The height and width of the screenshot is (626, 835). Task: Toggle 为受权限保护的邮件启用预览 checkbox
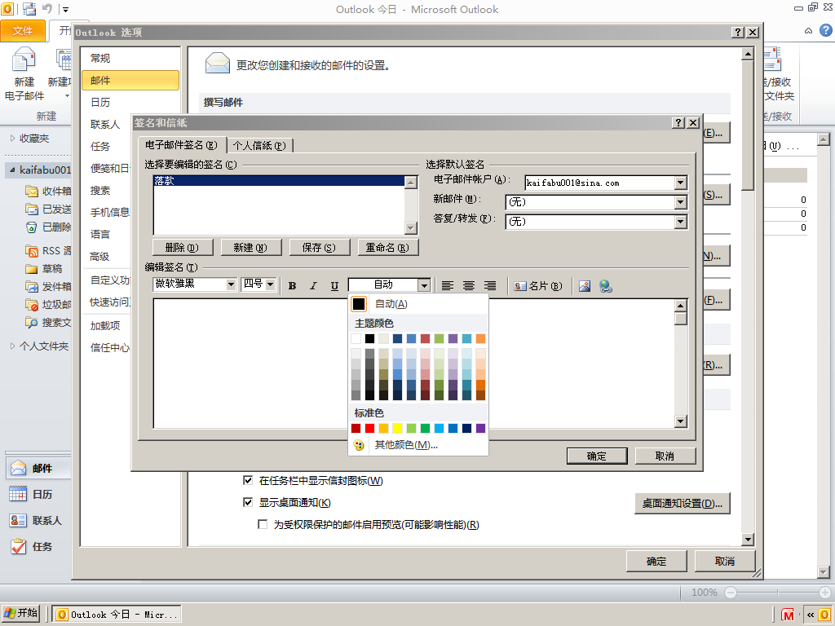263,524
